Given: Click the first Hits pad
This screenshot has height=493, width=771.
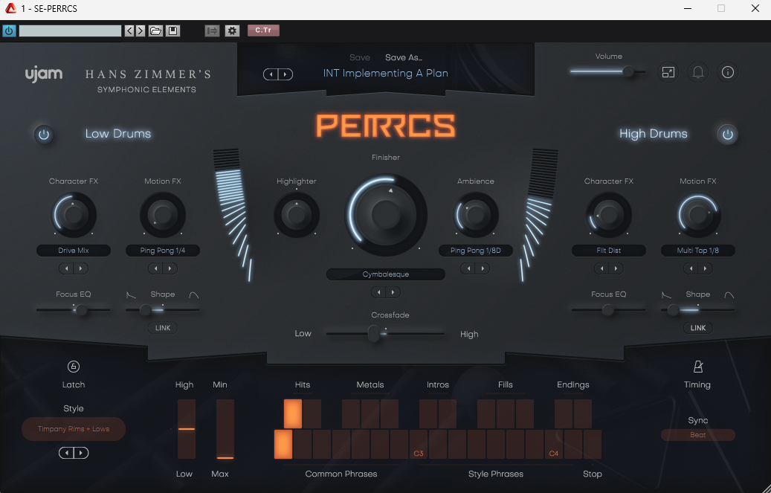Looking at the screenshot, I should click(x=293, y=413).
